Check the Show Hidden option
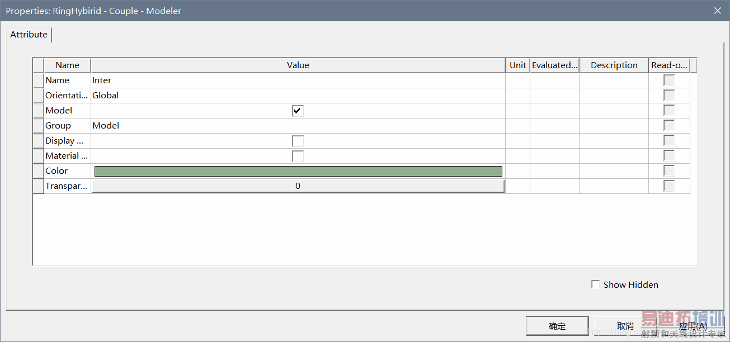The height and width of the screenshot is (342, 730). coord(596,284)
